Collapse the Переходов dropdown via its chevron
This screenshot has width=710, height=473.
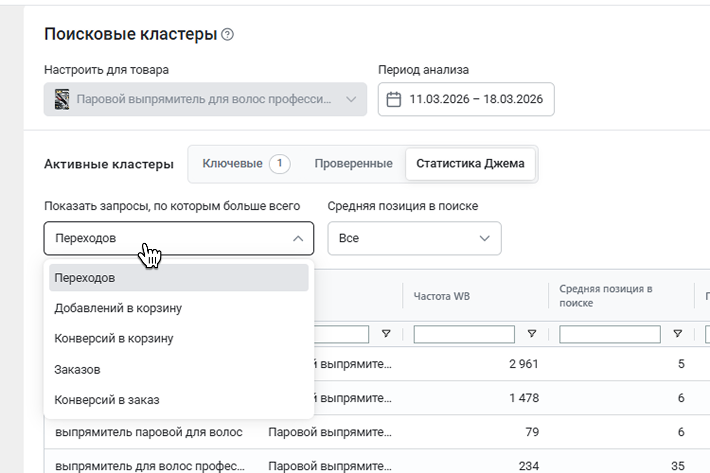click(x=298, y=238)
